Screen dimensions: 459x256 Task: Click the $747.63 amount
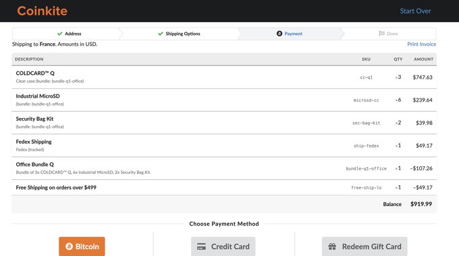point(423,77)
